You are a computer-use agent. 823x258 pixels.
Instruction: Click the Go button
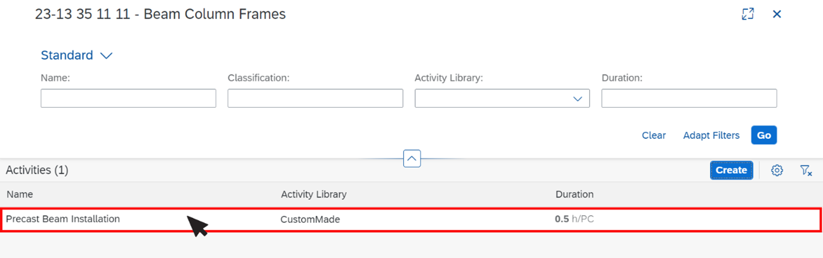pyautogui.click(x=763, y=135)
